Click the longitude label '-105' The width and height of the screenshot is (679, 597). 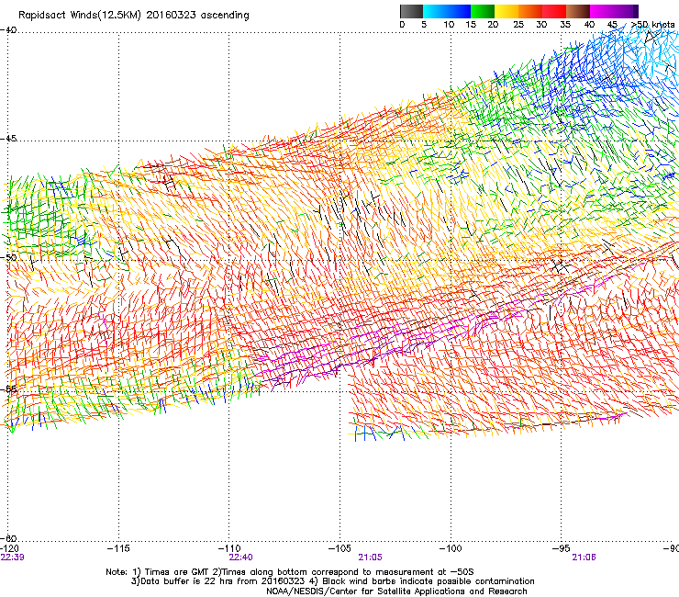[339, 548]
